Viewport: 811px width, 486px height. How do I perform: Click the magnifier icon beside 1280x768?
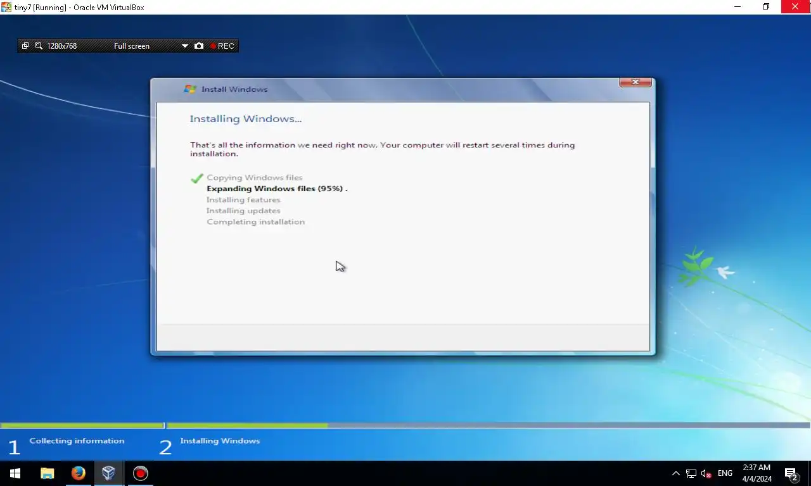[x=39, y=46]
